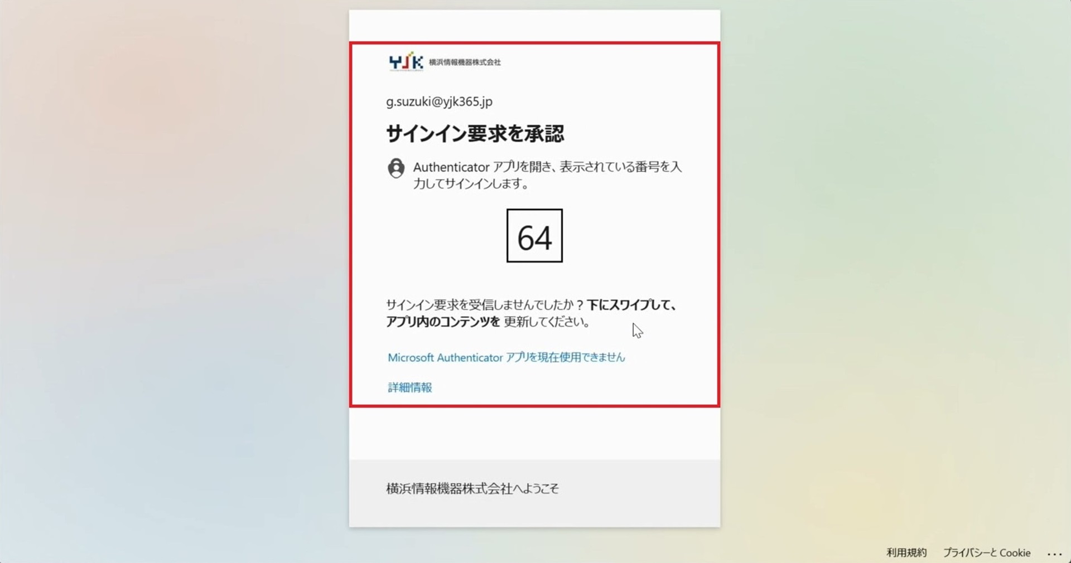Open "Microsoft Authenticator アプリを現在使用できません" link
Viewport: 1071px width, 563px height.
[506, 357]
